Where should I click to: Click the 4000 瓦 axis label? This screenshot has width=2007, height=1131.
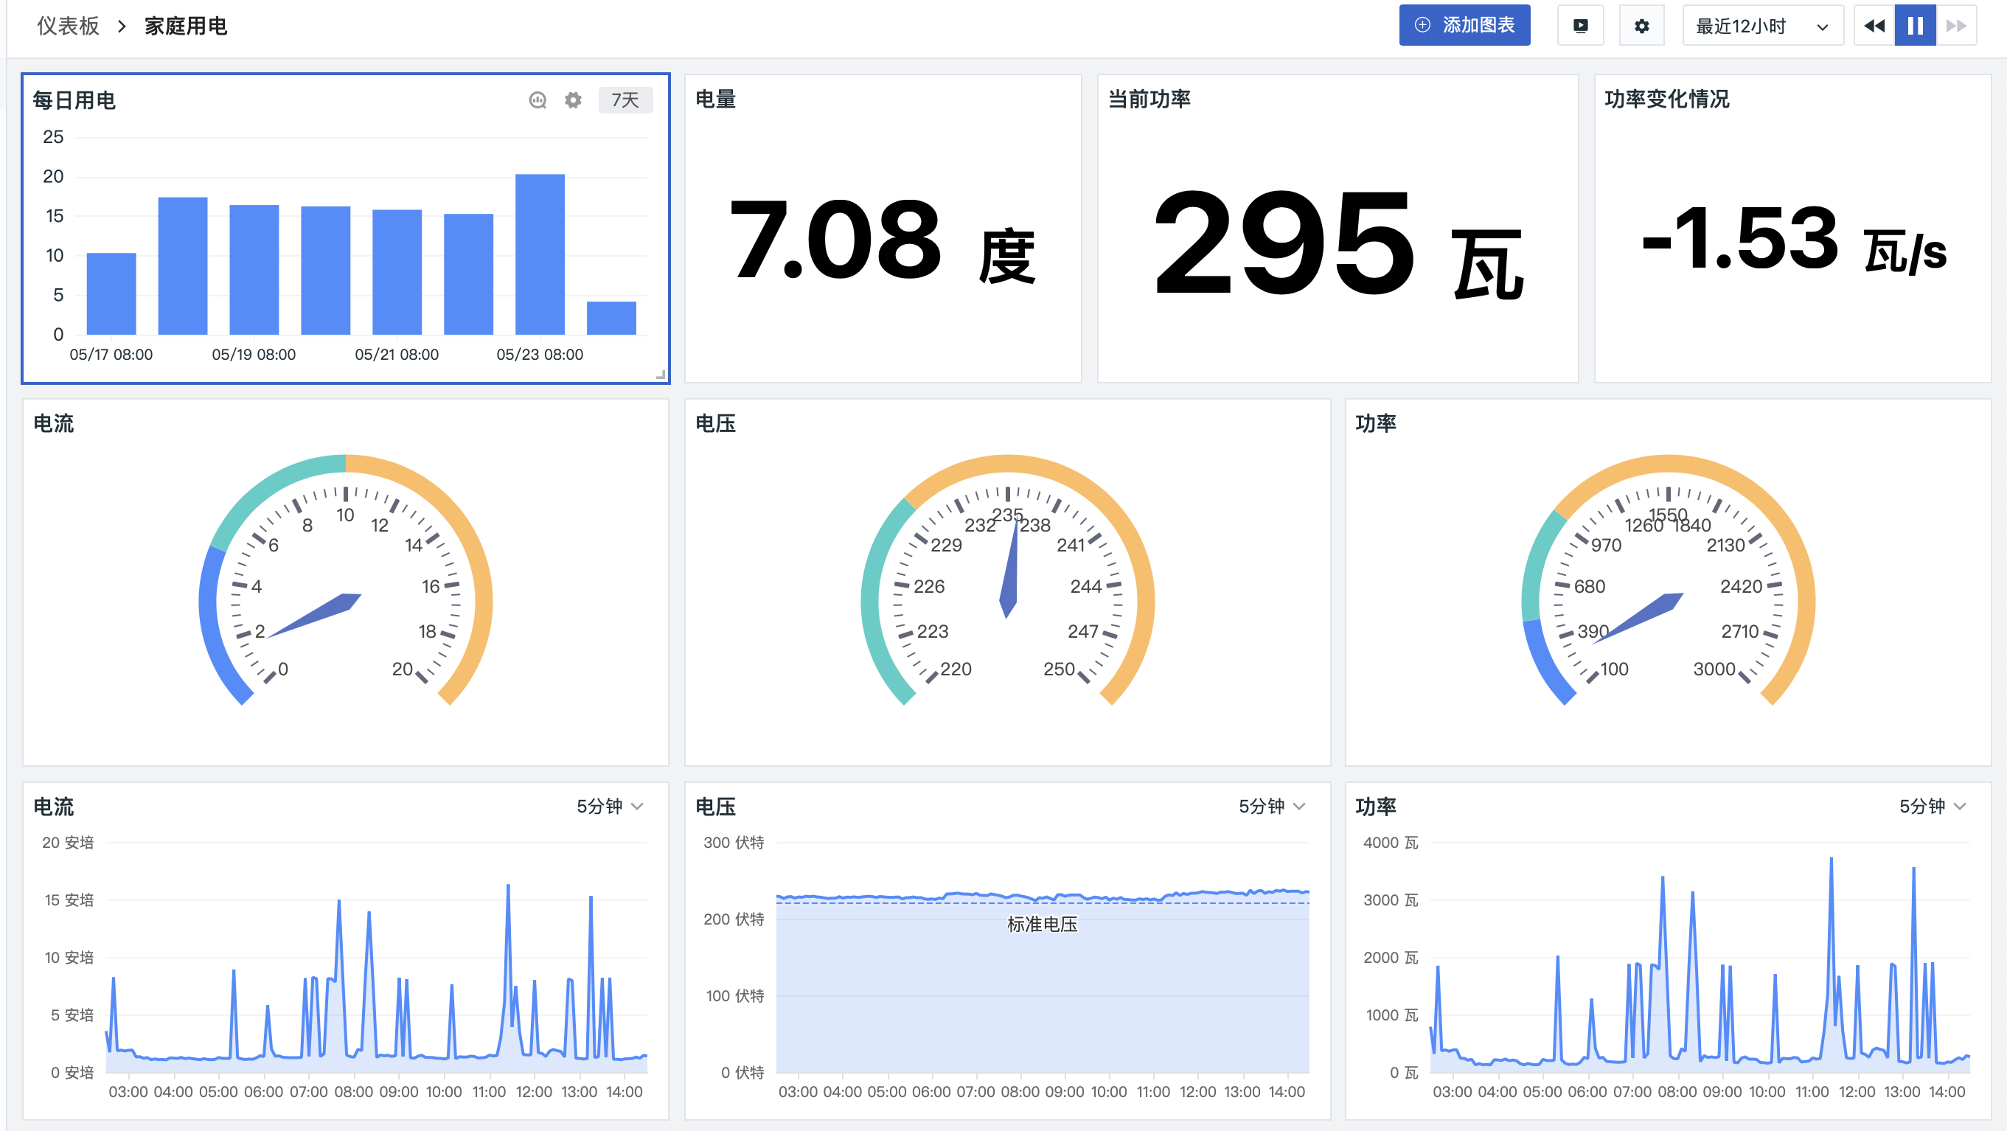1391,842
